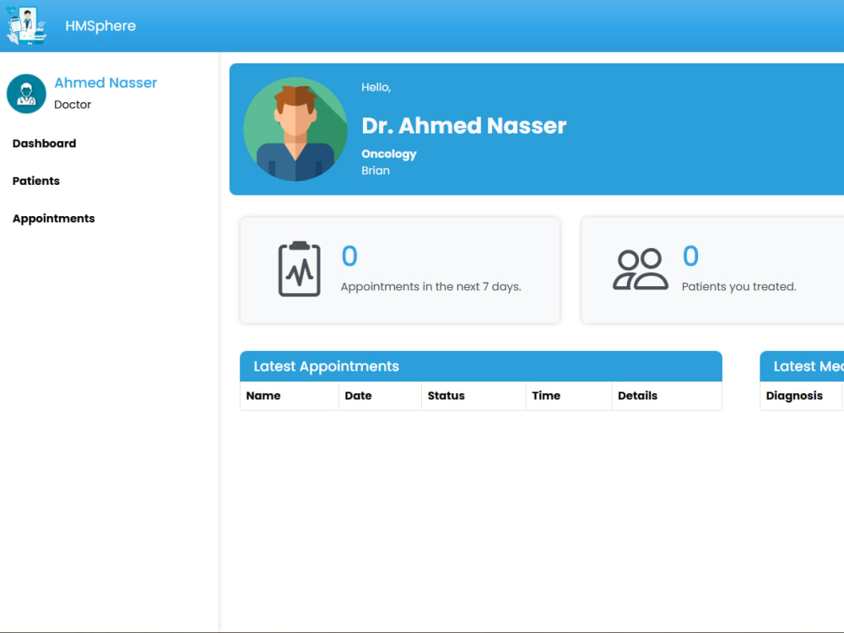Image resolution: width=844 pixels, height=633 pixels.
Task: Select the patients treated count value 0
Action: click(x=690, y=256)
